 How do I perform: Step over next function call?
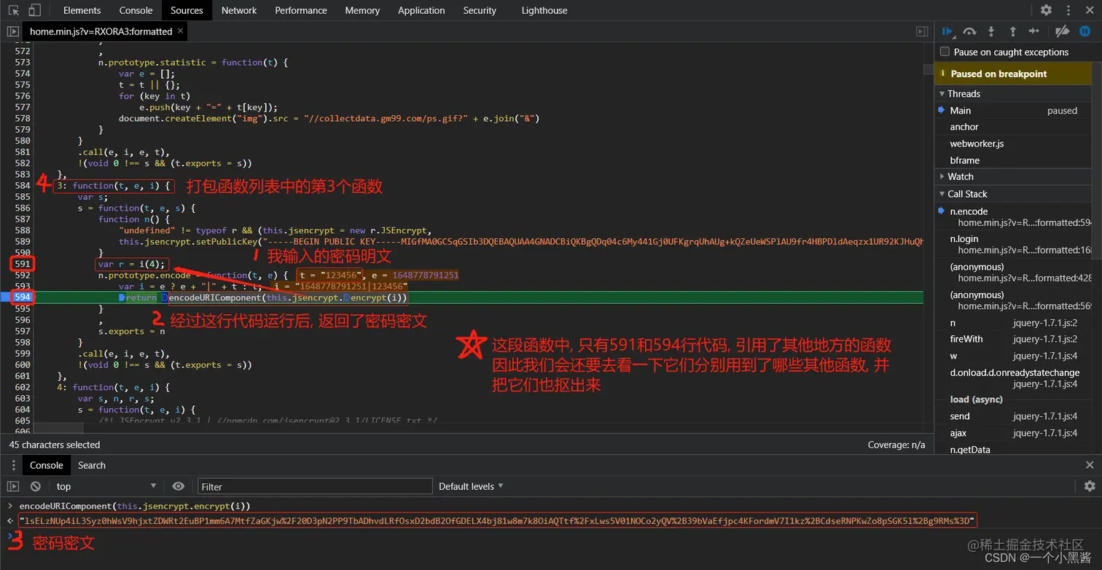pos(969,31)
